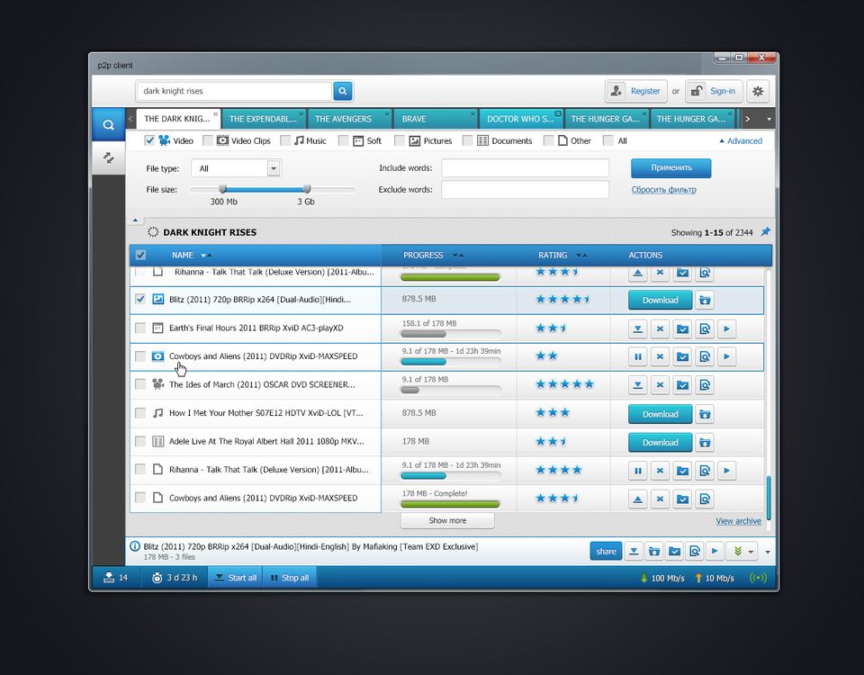Click the green connection status icon
This screenshot has height=675, width=864.
[758, 578]
